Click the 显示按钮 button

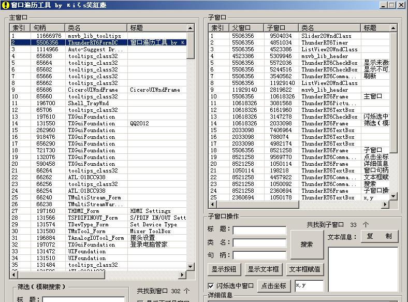click(224, 269)
